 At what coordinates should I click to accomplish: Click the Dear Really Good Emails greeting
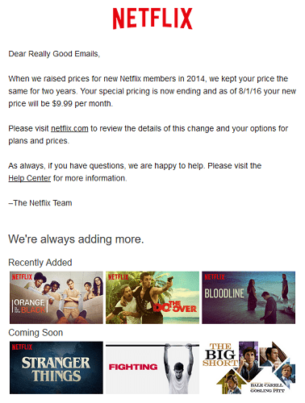coord(54,54)
